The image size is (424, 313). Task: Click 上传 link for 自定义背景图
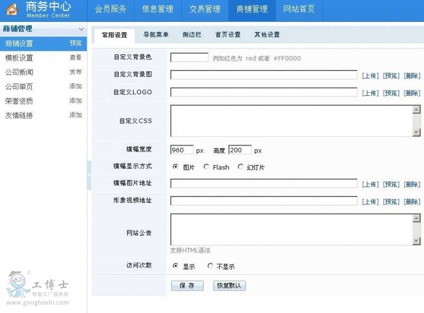pyautogui.click(x=370, y=76)
